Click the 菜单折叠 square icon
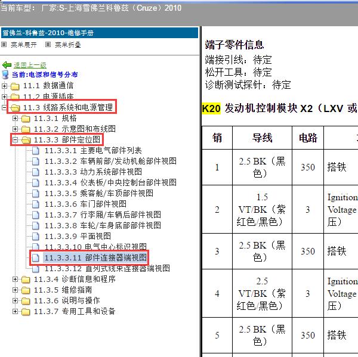 (x=48, y=45)
